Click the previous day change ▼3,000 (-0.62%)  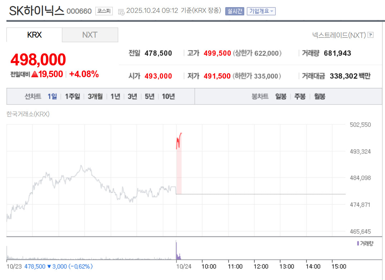tap(70, 266)
